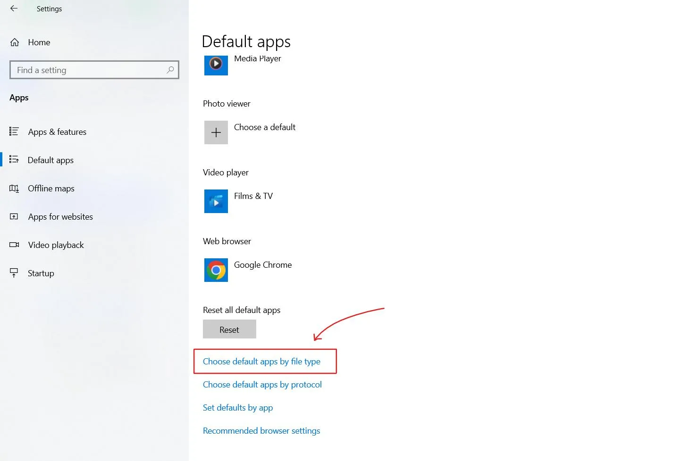Open Offline maps settings

tap(51, 188)
